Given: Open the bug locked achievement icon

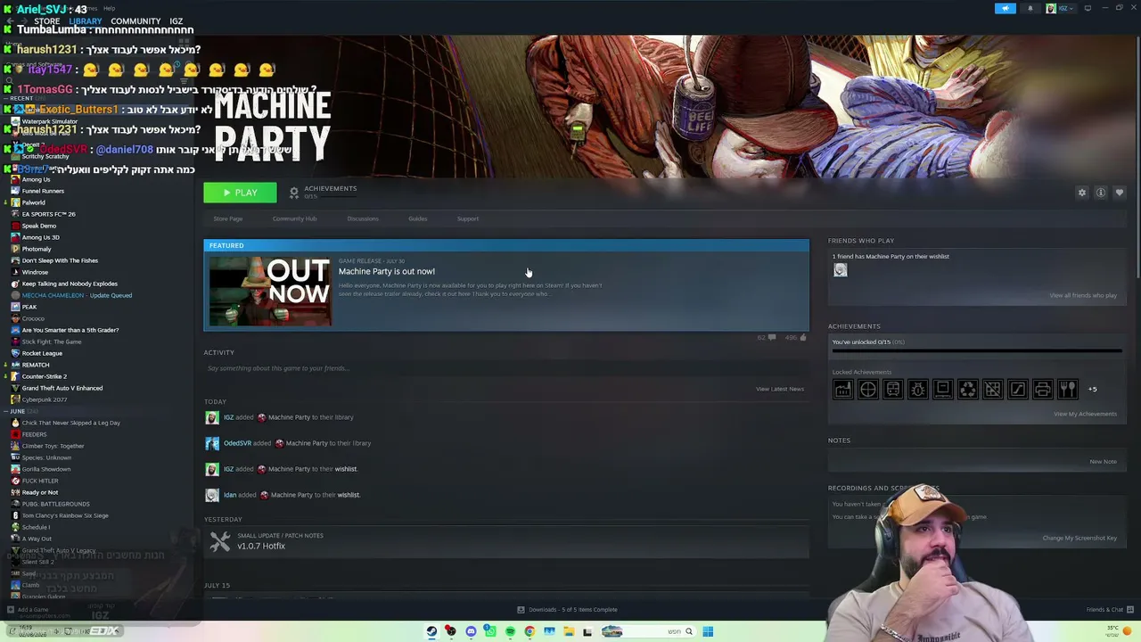Looking at the screenshot, I should tap(918, 389).
